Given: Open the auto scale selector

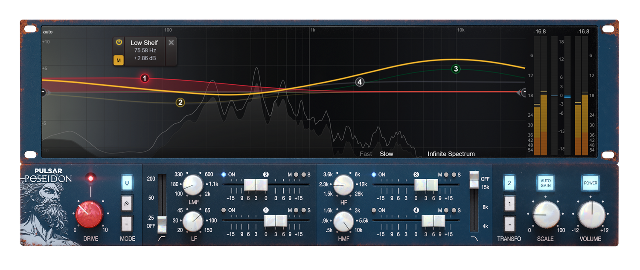Looking at the screenshot, I should tap(48, 32).
